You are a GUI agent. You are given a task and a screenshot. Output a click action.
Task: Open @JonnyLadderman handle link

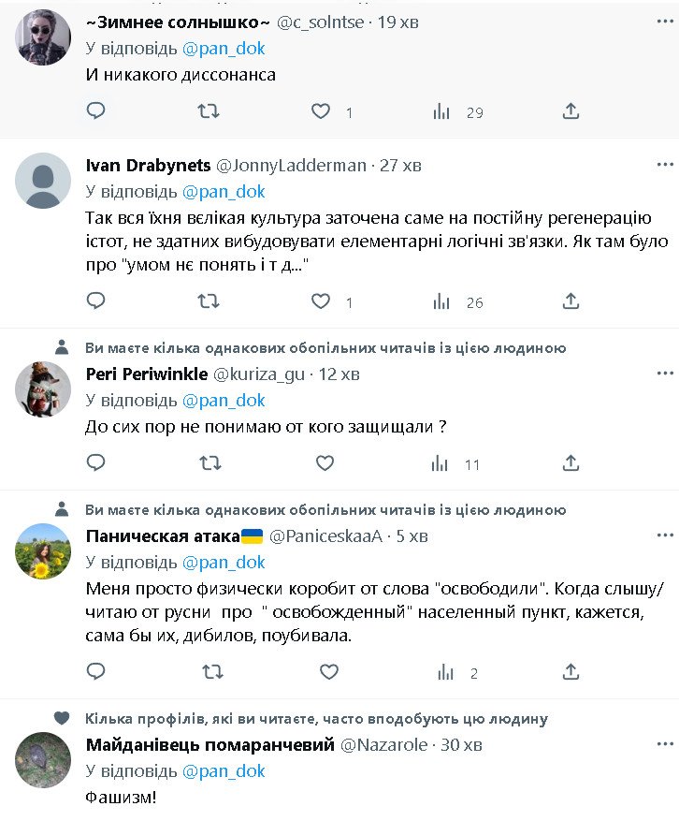[x=291, y=166]
